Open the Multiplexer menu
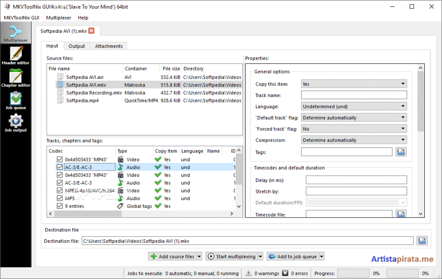This screenshot has height=279, width=442. pos(58,18)
